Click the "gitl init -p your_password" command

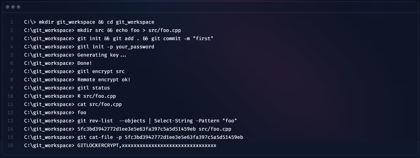[116, 47]
